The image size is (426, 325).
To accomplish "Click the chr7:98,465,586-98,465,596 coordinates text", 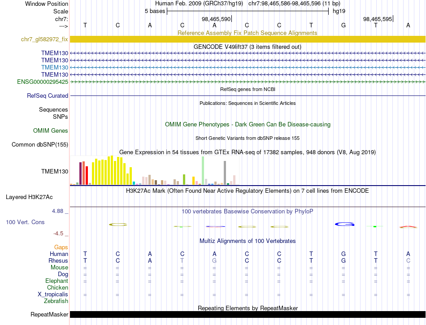I will (x=294, y=4).
